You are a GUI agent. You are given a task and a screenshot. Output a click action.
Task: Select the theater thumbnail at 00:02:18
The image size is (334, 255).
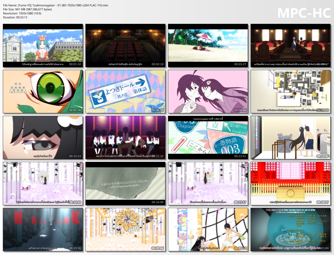126,45
